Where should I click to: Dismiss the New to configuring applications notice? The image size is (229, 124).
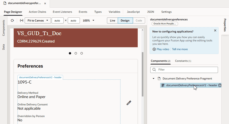coord(215,31)
